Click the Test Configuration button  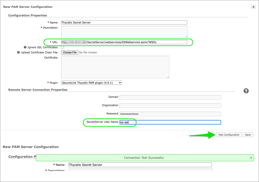click(x=229, y=135)
